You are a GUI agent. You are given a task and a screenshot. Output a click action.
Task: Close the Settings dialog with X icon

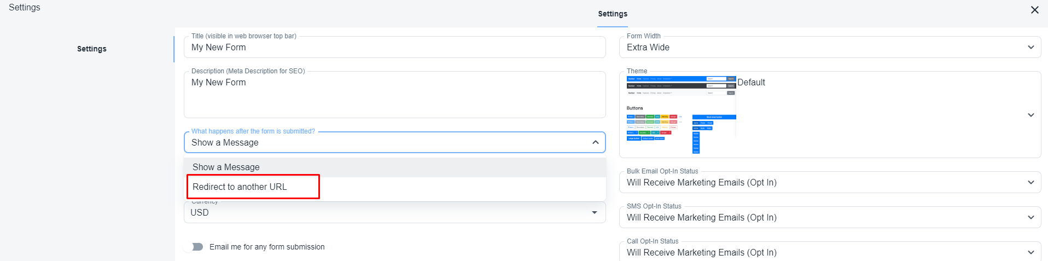[x=1034, y=10]
